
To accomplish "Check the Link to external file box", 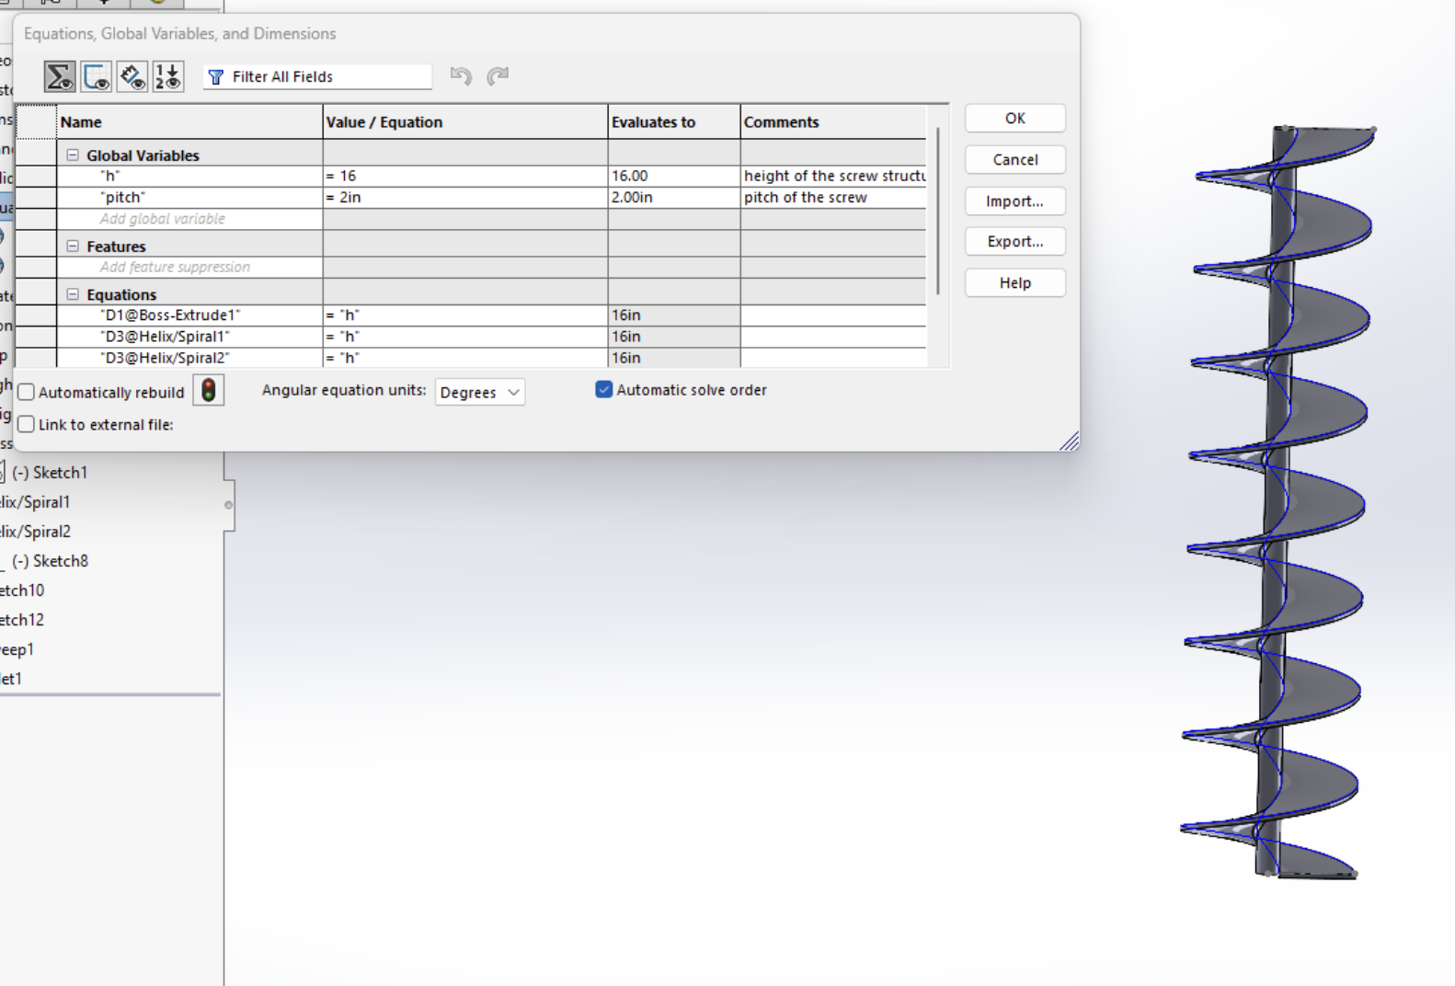I will tap(27, 425).
